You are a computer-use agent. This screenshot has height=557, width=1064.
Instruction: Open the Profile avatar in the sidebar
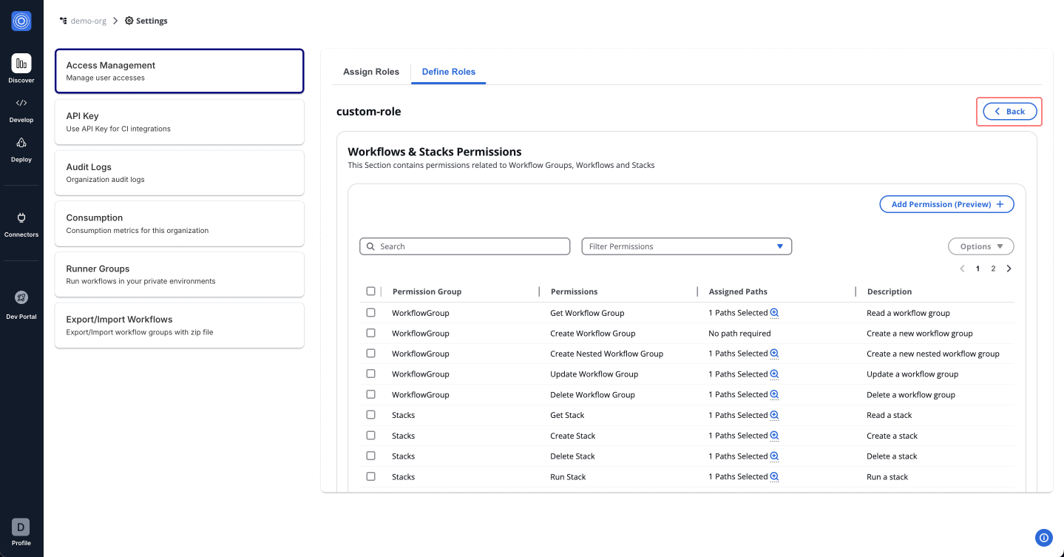coord(21,527)
